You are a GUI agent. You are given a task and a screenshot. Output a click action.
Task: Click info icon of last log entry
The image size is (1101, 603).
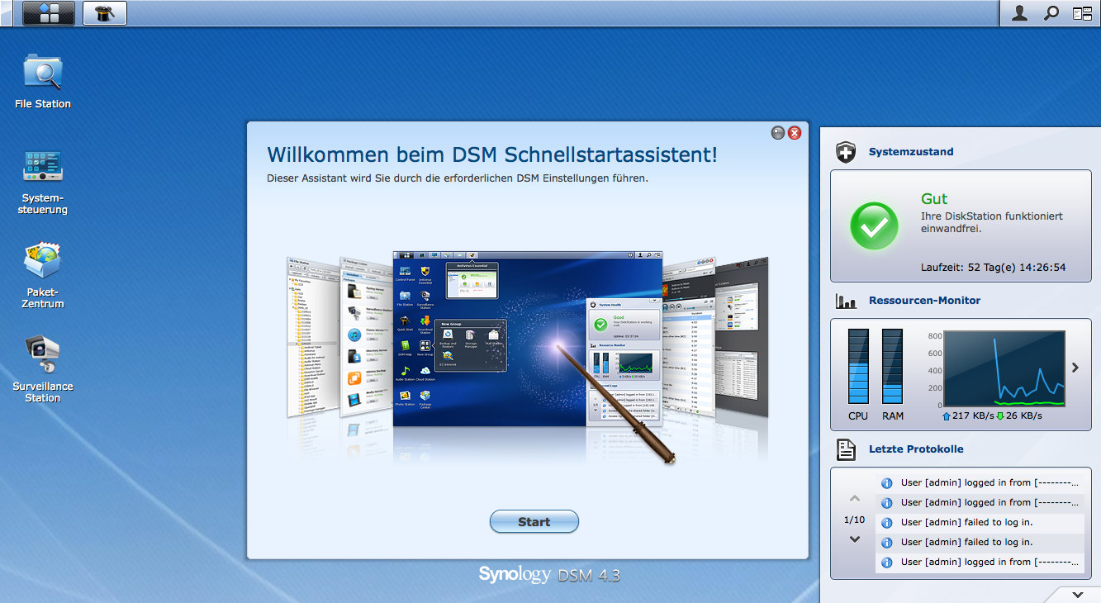[x=887, y=563]
